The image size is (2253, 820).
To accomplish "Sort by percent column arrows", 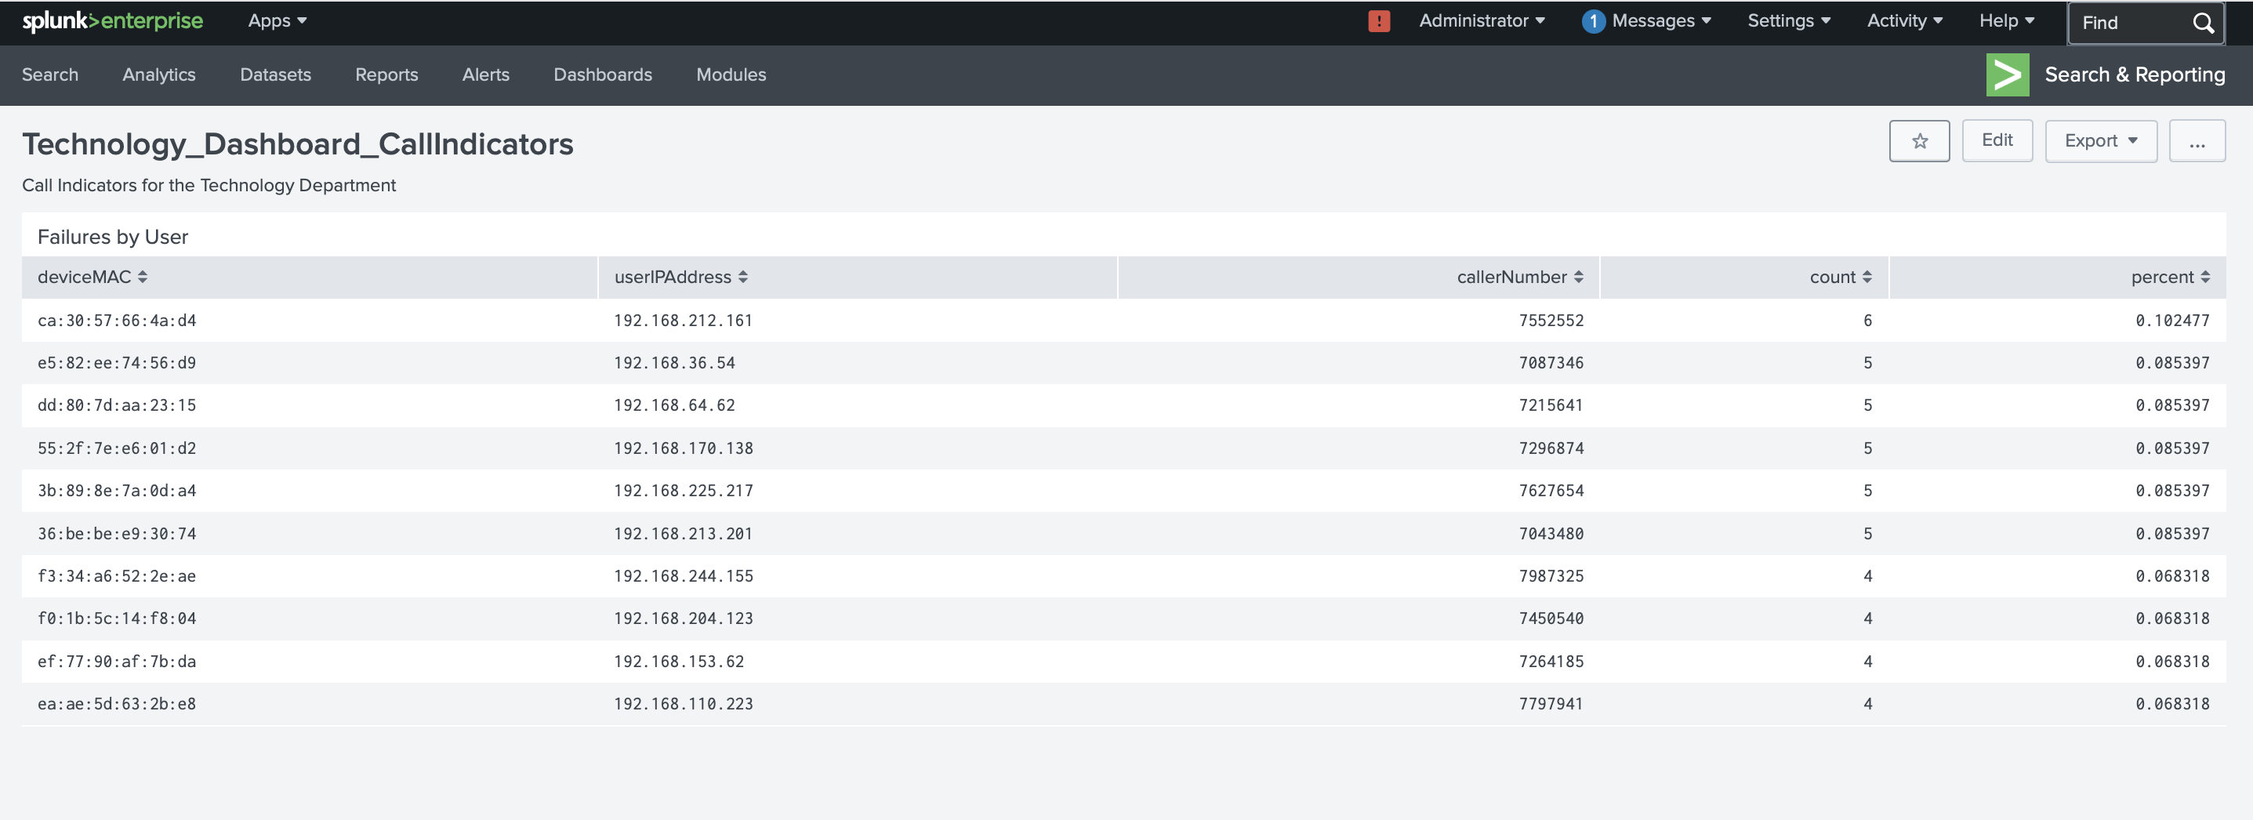I will [2205, 277].
